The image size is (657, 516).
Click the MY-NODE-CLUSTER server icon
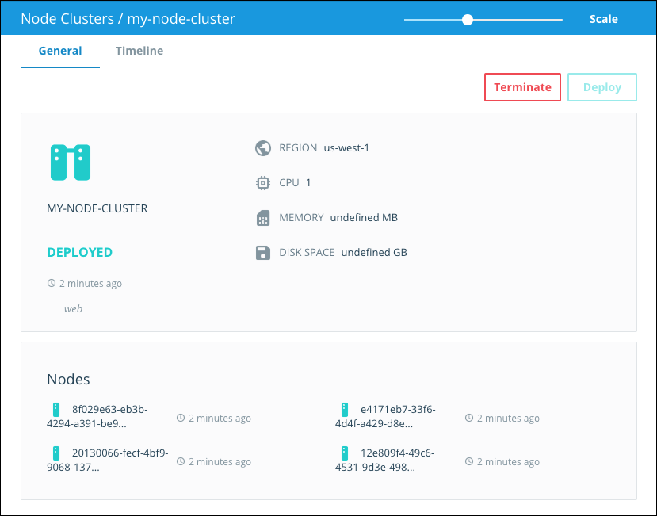click(71, 161)
